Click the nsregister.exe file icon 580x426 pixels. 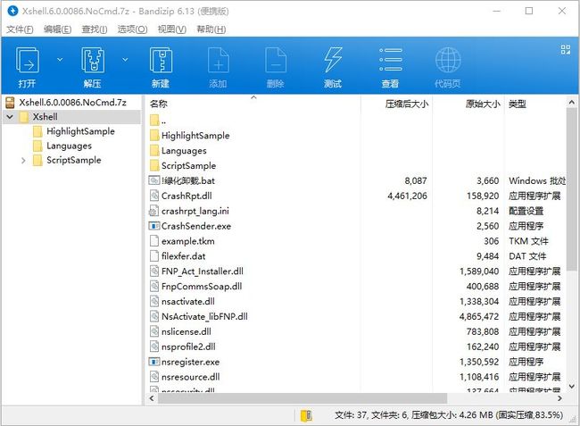point(153,362)
